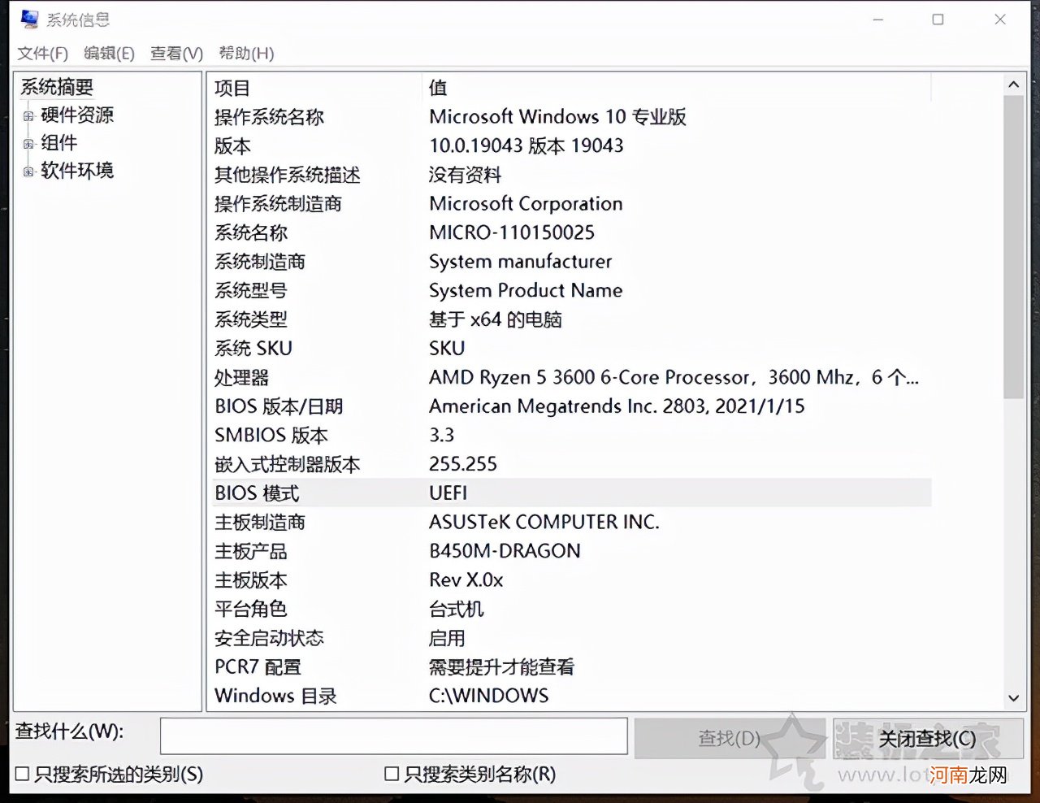1040x803 pixels.
Task: Open the 编辑(E) menu
Action: pyautogui.click(x=109, y=54)
